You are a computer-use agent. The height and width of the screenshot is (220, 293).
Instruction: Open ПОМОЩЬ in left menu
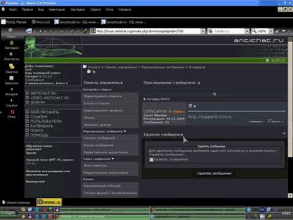click(x=40, y=135)
